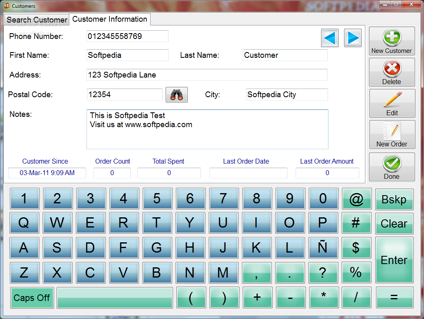
Task: Tap the number 5 key
Action: point(157,199)
